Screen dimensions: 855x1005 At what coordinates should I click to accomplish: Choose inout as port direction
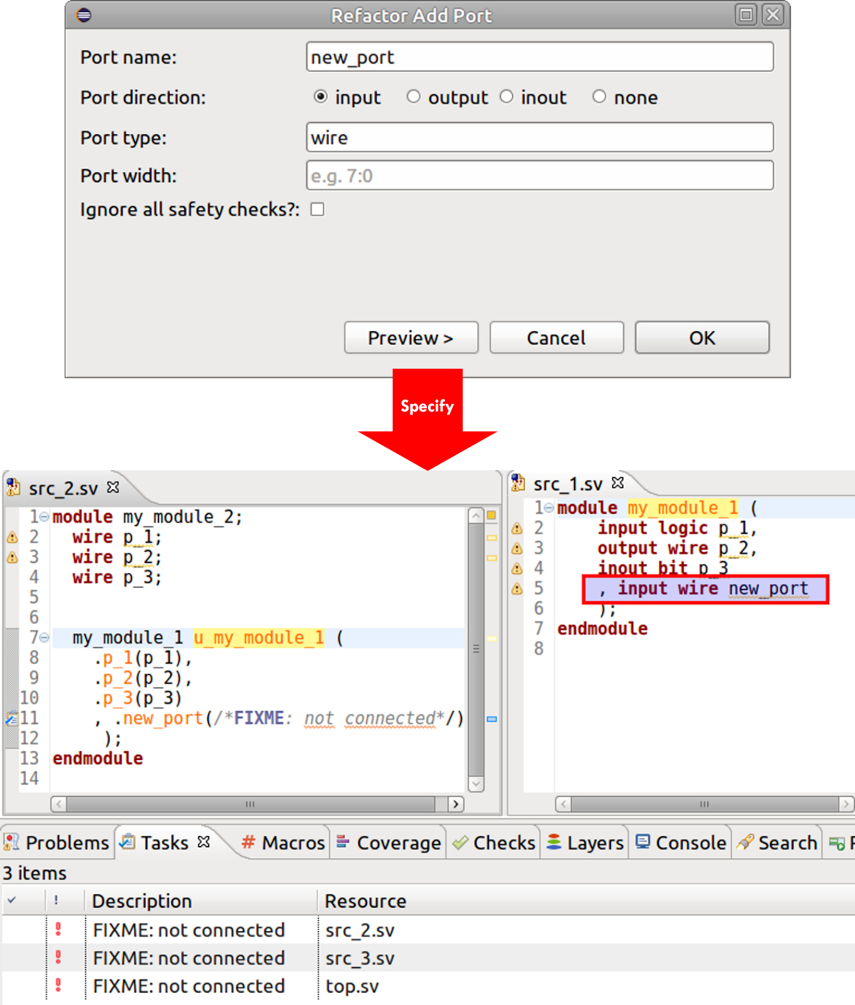[x=507, y=97]
